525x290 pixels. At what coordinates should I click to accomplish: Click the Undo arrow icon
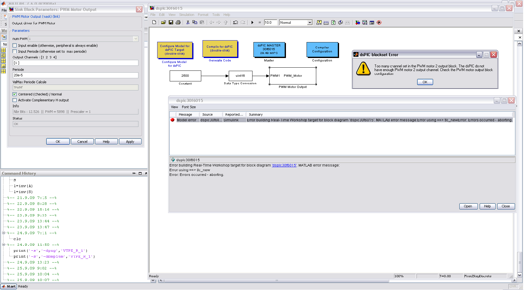[x=236, y=22]
